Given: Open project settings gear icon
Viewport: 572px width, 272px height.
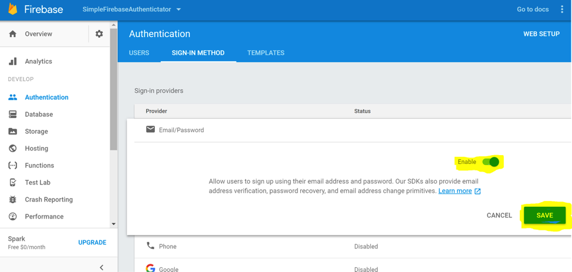Looking at the screenshot, I should coord(99,34).
